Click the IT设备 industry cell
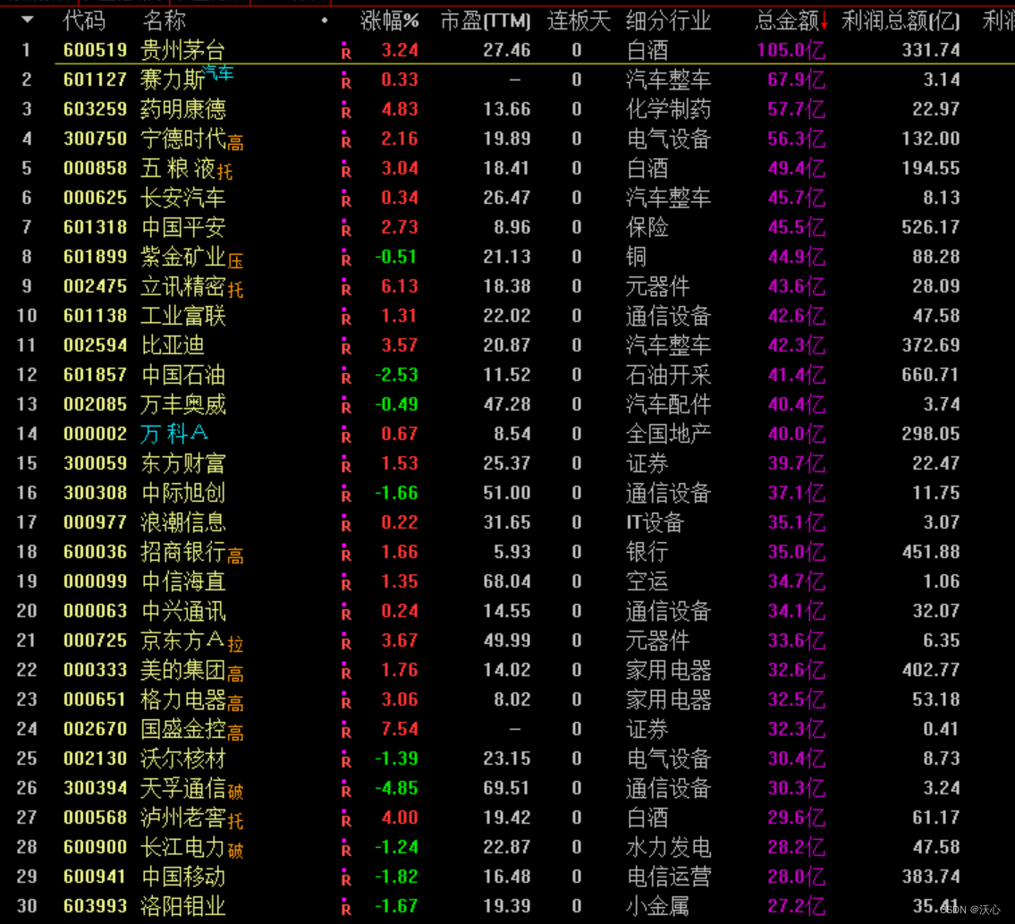 click(x=656, y=522)
